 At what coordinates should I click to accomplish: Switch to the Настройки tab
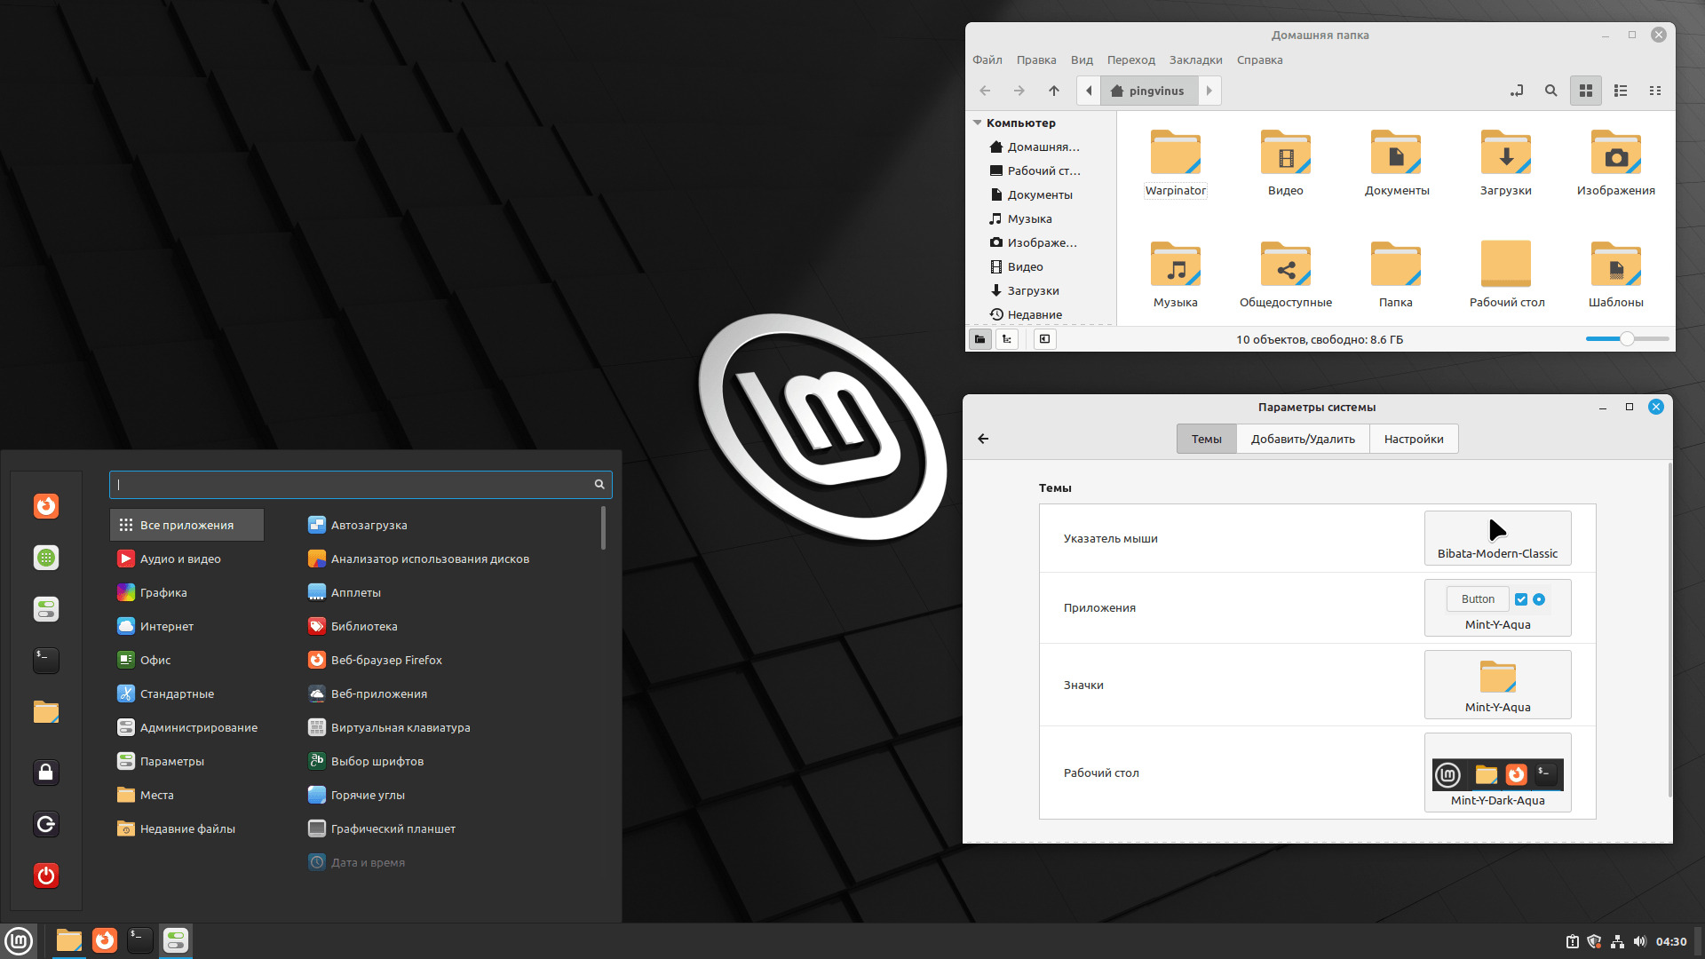[x=1413, y=439]
